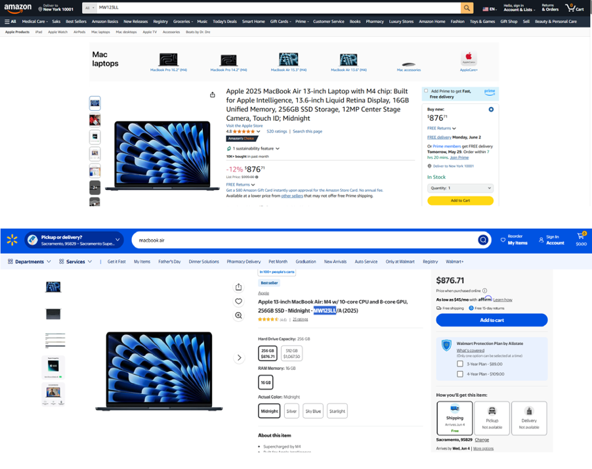Check the 4-Year Plan $109.00 checkbox
This screenshot has height=469, width=592.
[x=460, y=374]
